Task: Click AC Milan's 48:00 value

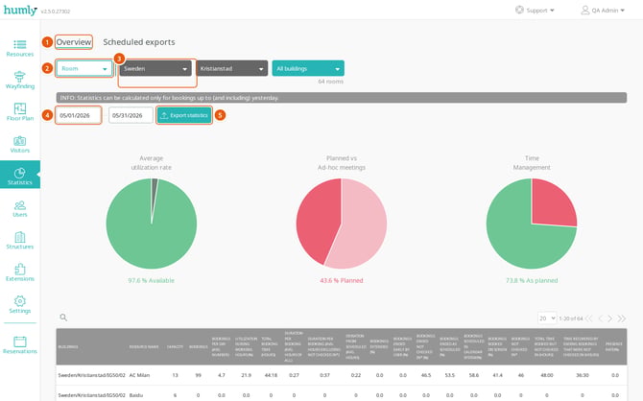Action: (547, 375)
